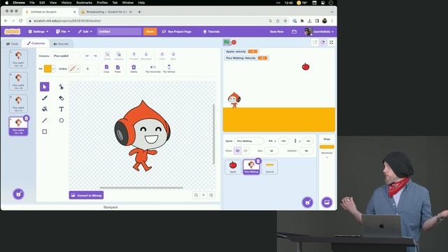Screen dimensions: 448x252
Task: Select the arrow Select tool
Action: (45, 87)
